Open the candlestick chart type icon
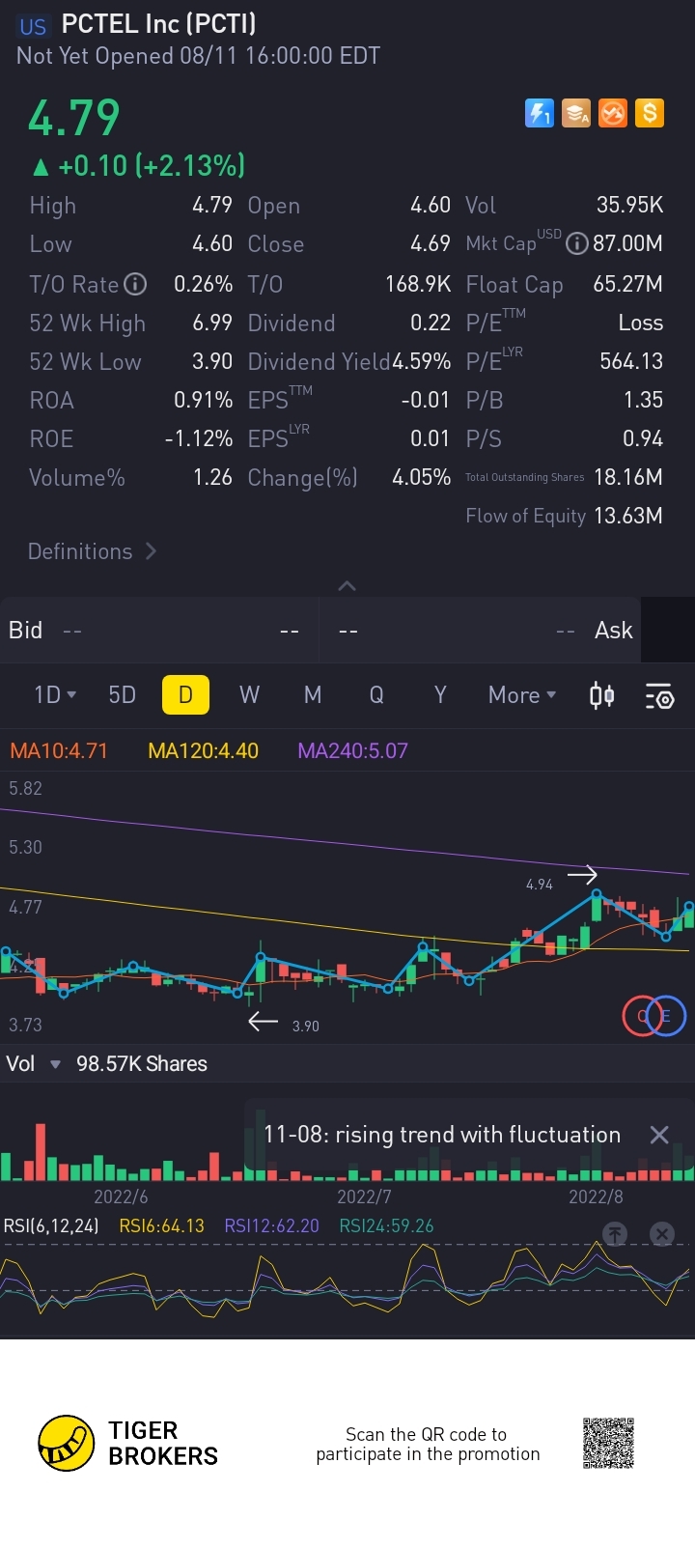The image size is (695, 1548). click(601, 695)
